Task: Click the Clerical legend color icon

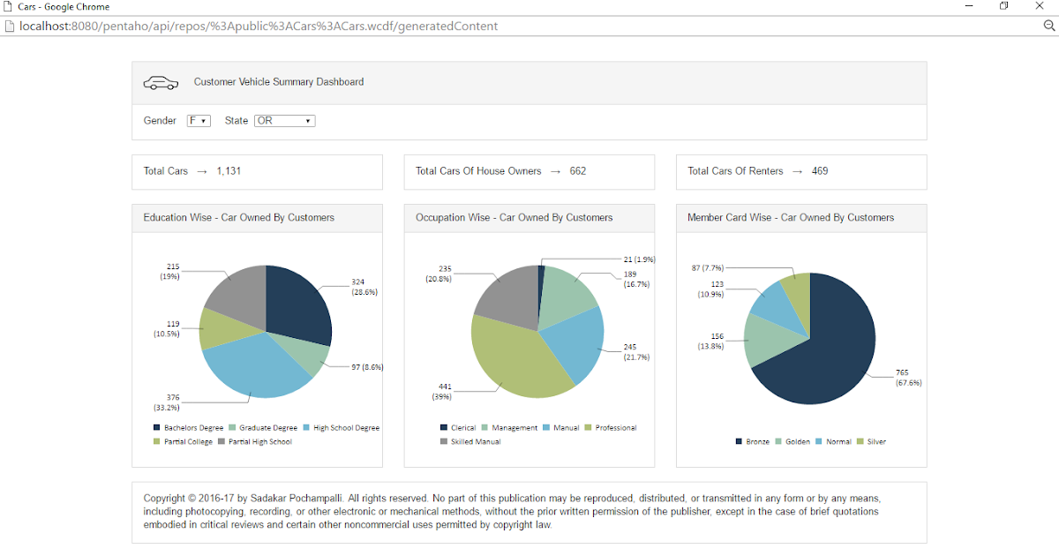Action: 444,427
